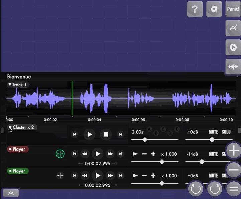
Task: Click red Player x 1.000 speed value
Action: (x=169, y=154)
